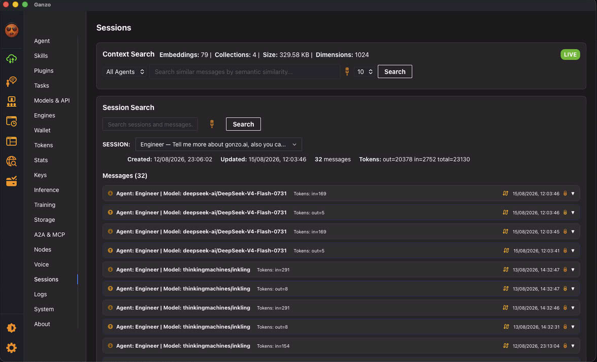The height and width of the screenshot is (362, 597).
Task: Expand the 13/08/2026, 14:32:46 message
Action: [x=573, y=308]
